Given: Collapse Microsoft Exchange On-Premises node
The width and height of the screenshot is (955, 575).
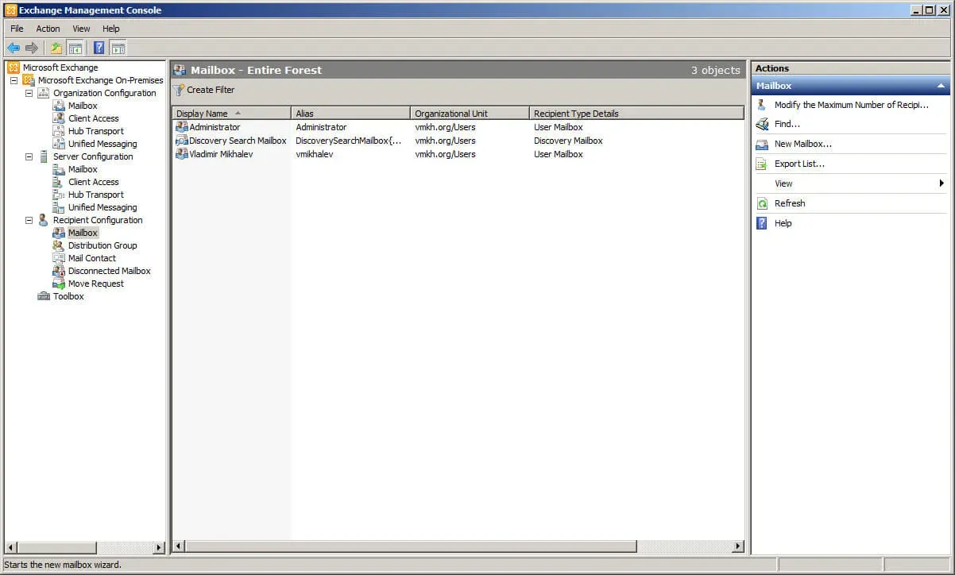Looking at the screenshot, I should (x=14, y=80).
